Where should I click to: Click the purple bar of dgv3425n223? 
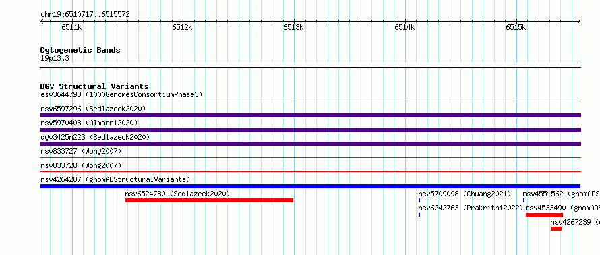pyautogui.click(x=311, y=144)
